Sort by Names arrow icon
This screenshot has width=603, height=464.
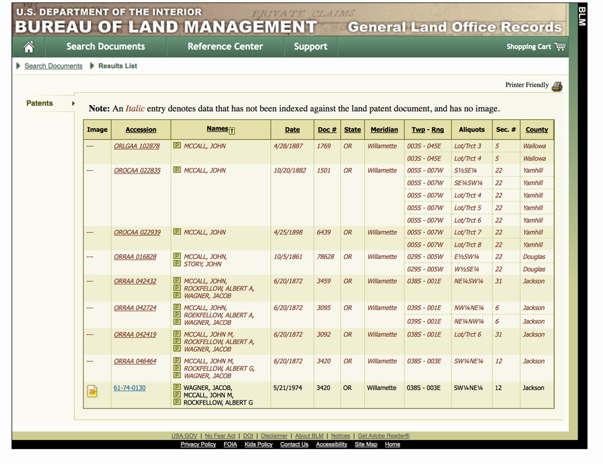click(232, 131)
